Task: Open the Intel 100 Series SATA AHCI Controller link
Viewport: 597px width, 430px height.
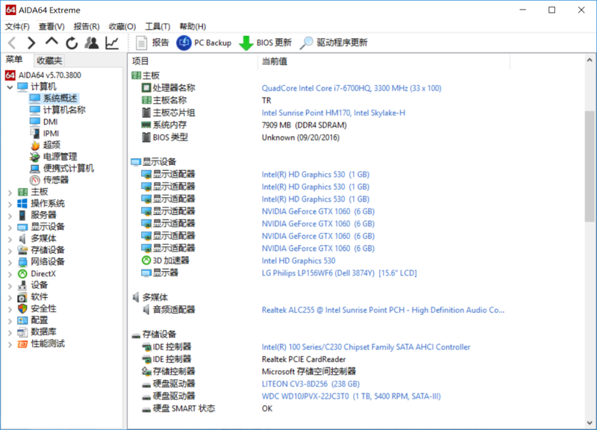Action: pos(366,347)
